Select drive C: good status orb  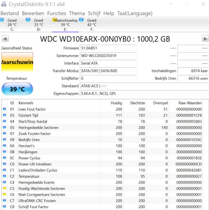[x=2, y=20]
